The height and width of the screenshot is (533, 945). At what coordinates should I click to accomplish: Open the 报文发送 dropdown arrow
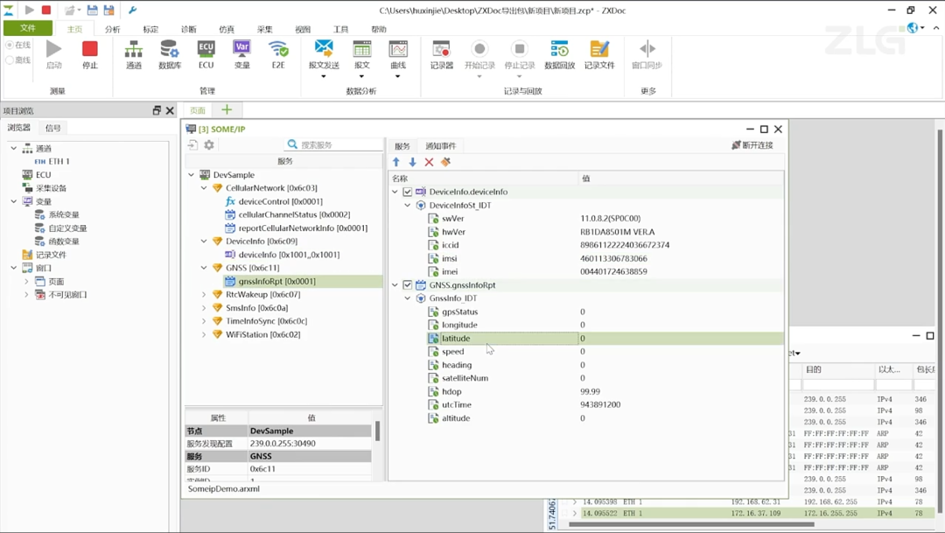coord(324,76)
